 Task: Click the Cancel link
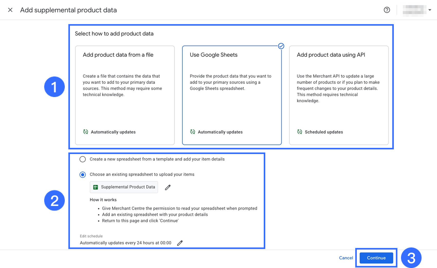(x=346, y=258)
